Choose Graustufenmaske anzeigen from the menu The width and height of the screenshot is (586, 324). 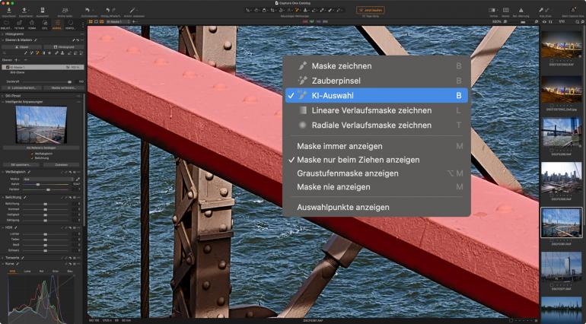[347, 173]
